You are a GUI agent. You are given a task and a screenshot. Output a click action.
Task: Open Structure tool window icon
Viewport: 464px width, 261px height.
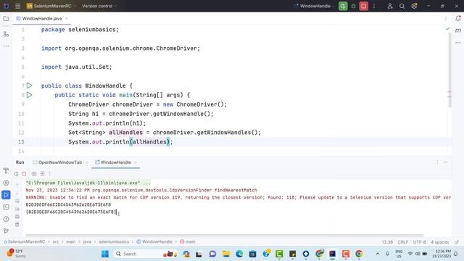pos(6,34)
